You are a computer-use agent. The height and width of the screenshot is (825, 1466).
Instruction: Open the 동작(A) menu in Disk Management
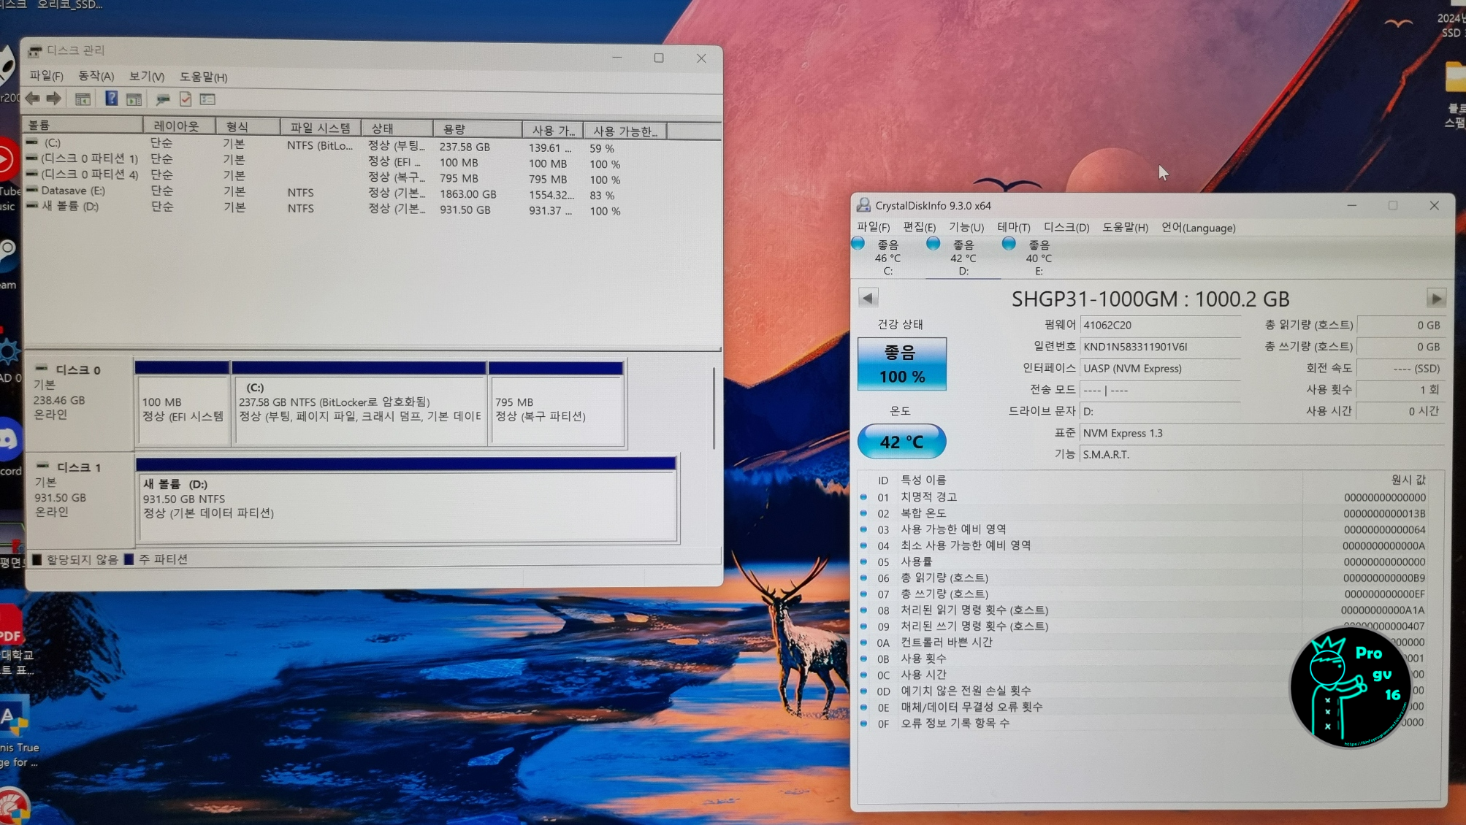[96, 76]
